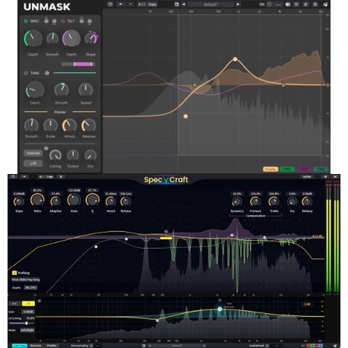Click the orange peak node on shaper curve
Viewport: 348px width, 348px height.
[x=235, y=59]
